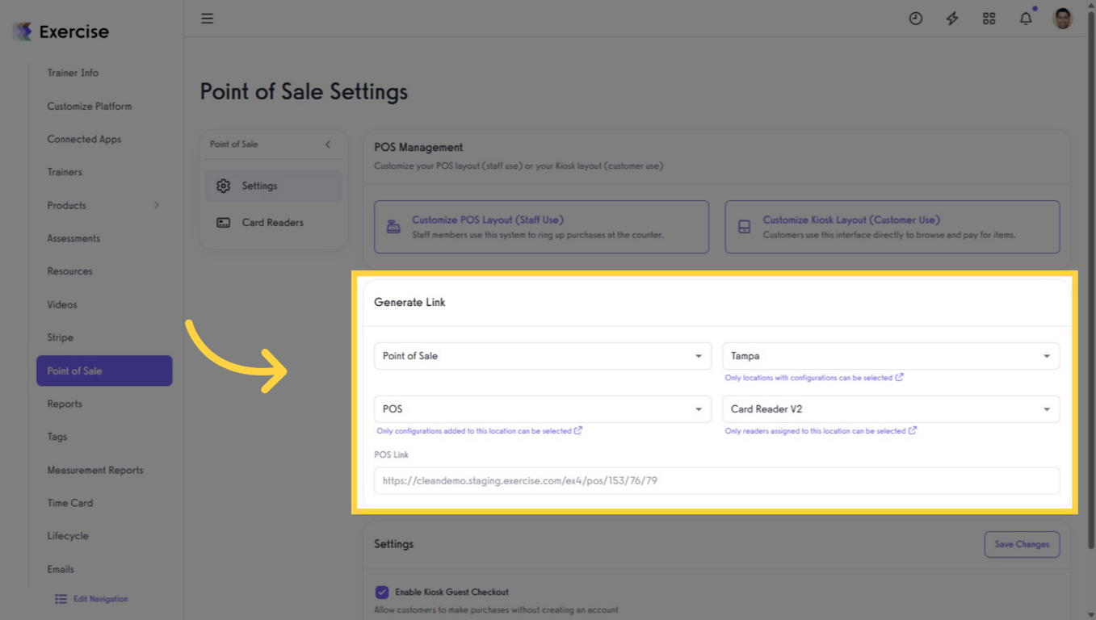Click the Save Changes button

[1022, 544]
